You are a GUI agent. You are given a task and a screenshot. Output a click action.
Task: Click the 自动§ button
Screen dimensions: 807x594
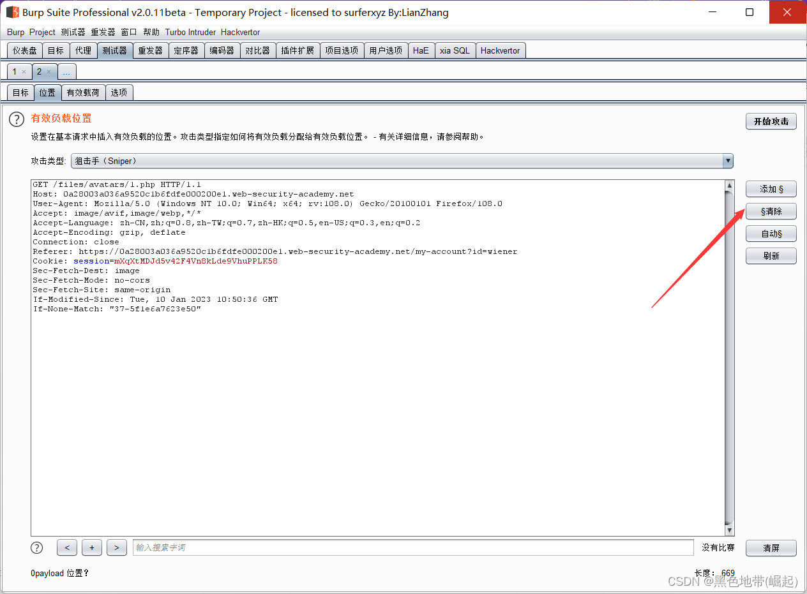click(771, 234)
